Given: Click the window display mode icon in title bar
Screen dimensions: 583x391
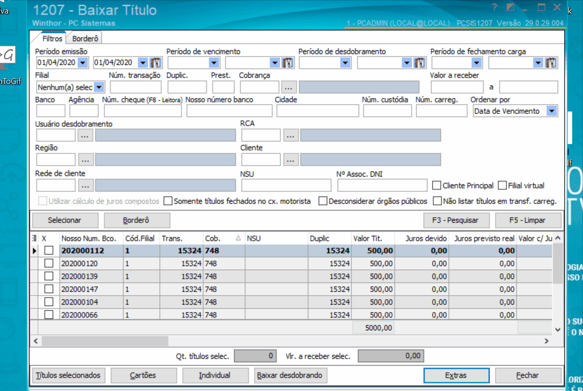Looking at the screenshot, I should (x=510, y=8).
